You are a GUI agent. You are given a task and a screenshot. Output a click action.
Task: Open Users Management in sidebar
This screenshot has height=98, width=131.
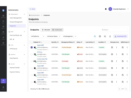click(x=16, y=18)
